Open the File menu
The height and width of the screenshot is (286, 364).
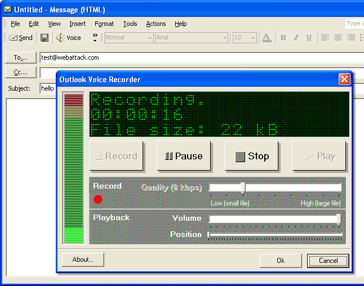coord(15,24)
